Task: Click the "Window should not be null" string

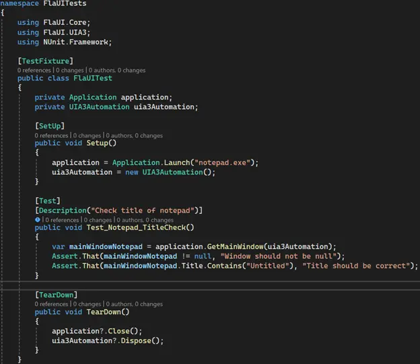Action: pos(278,256)
